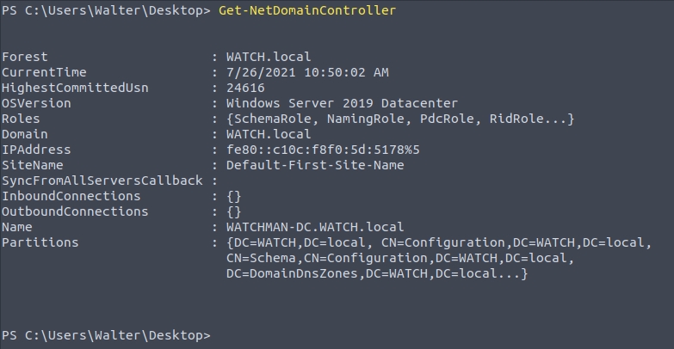Click the Default-First-Site-Name value

click(x=315, y=165)
